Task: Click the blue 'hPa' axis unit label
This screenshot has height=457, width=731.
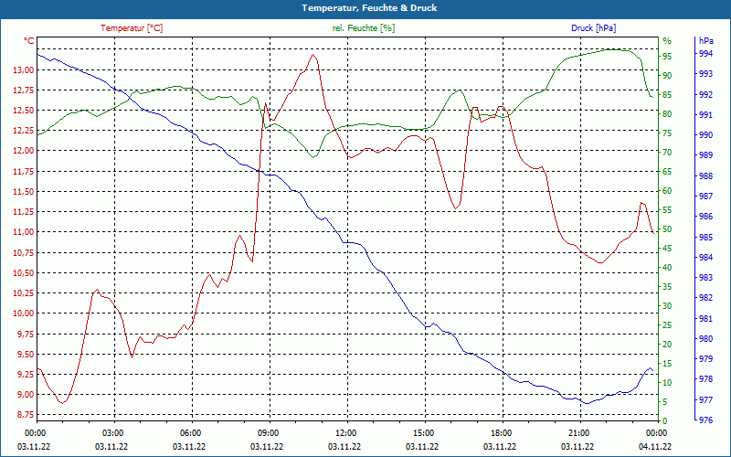Action: point(706,41)
